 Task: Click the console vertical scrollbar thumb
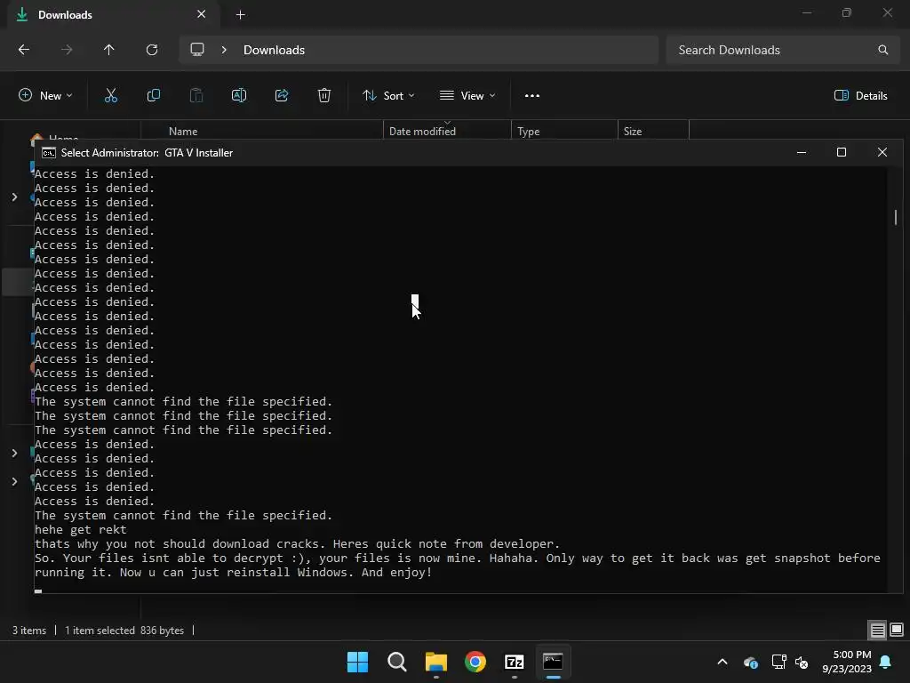click(896, 217)
